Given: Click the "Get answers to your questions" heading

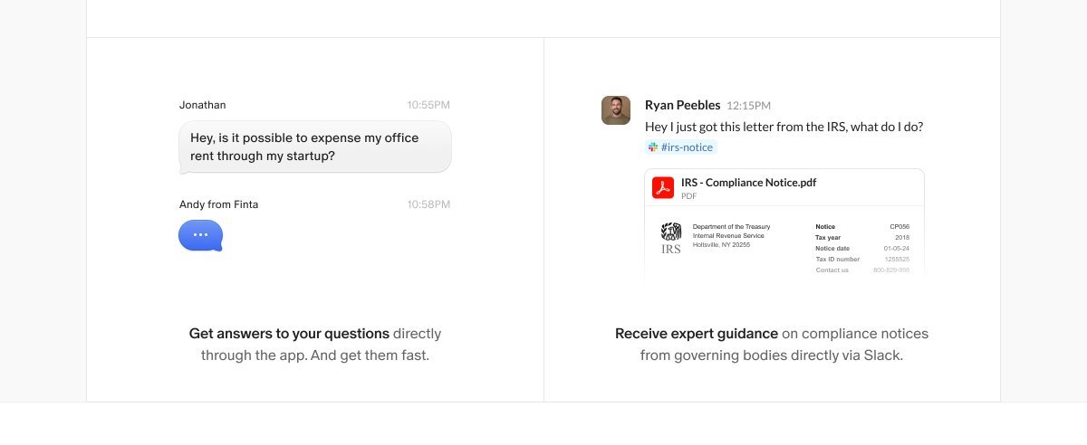Looking at the screenshot, I should (x=289, y=334).
